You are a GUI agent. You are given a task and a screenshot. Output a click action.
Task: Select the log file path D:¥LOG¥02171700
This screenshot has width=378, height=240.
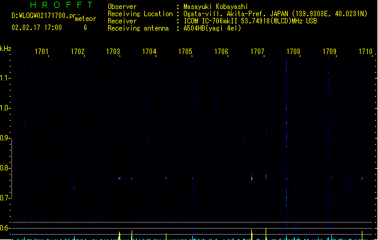click(x=43, y=16)
